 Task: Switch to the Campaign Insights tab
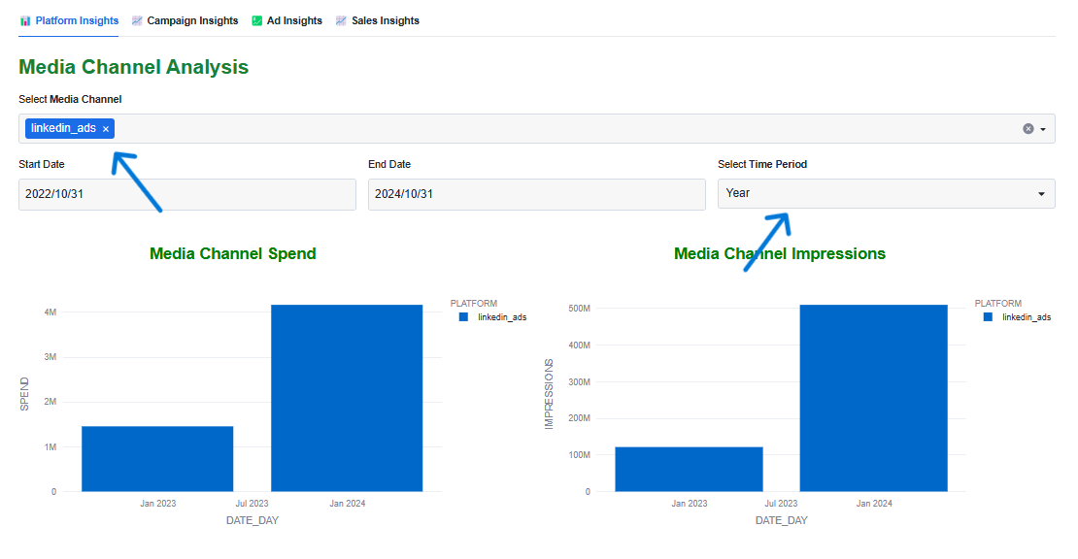(x=192, y=20)
